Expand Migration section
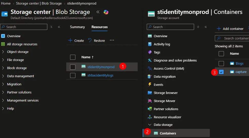This screenshot has height=138, width=249. 3,84
